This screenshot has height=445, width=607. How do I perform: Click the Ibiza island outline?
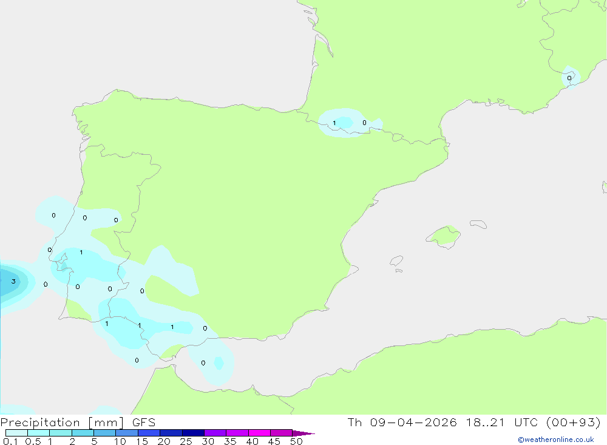click(396, 260)
